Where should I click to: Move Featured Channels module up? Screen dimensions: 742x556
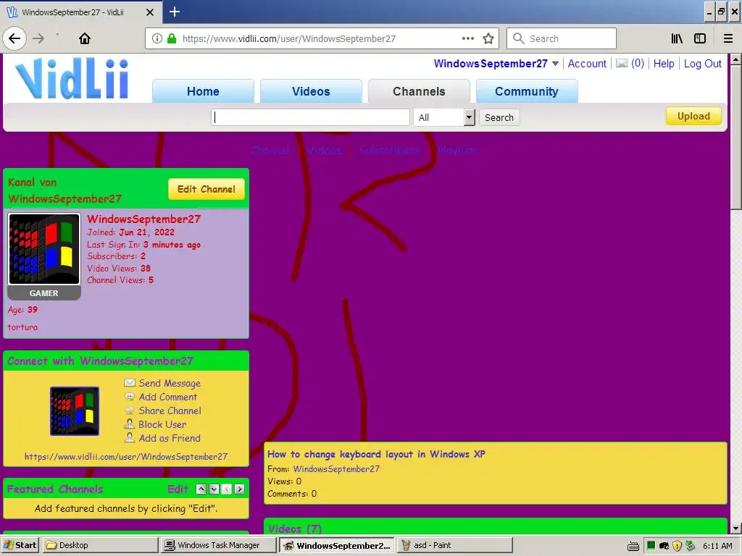(x=201, y=489)
